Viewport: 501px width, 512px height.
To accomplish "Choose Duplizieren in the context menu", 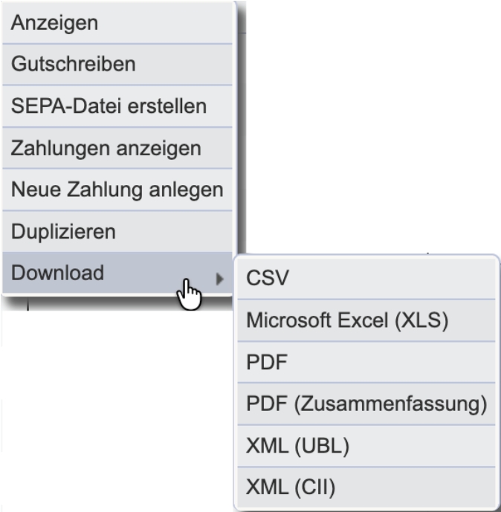I will (117, 232).
